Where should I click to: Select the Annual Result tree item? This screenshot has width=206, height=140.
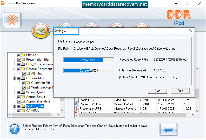(x=36, y=97)
